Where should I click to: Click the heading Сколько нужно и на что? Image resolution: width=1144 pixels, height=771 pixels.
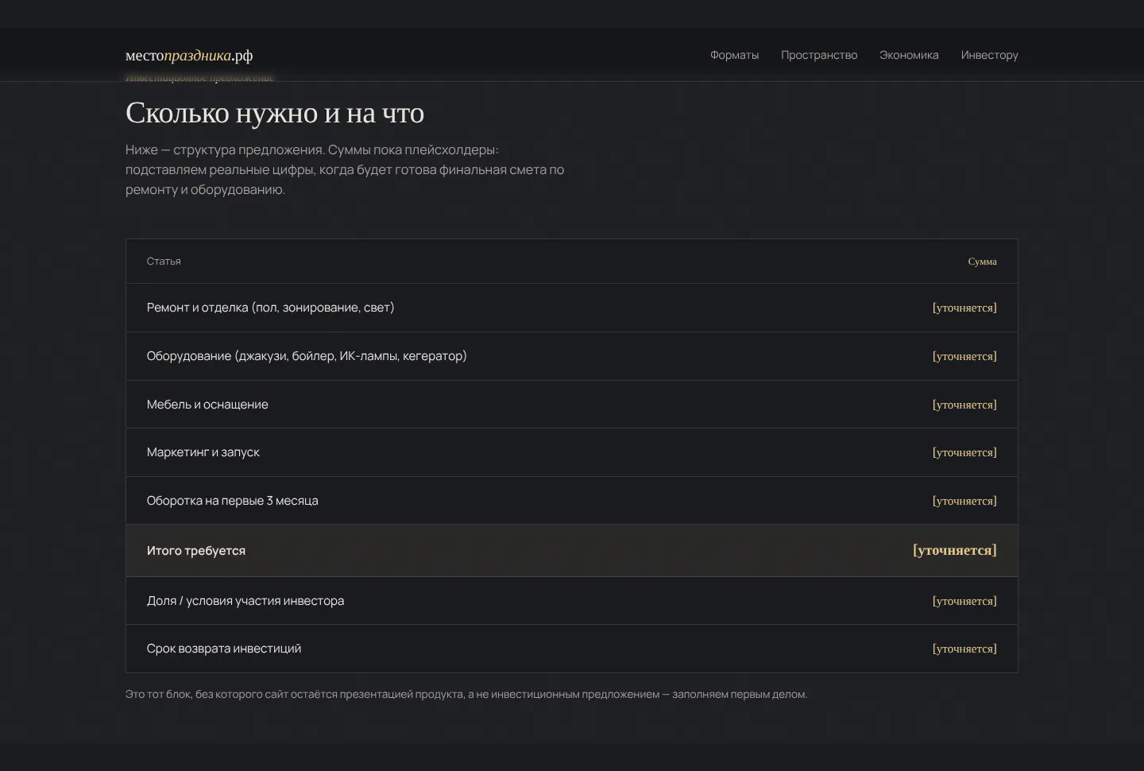coord(275,113)
